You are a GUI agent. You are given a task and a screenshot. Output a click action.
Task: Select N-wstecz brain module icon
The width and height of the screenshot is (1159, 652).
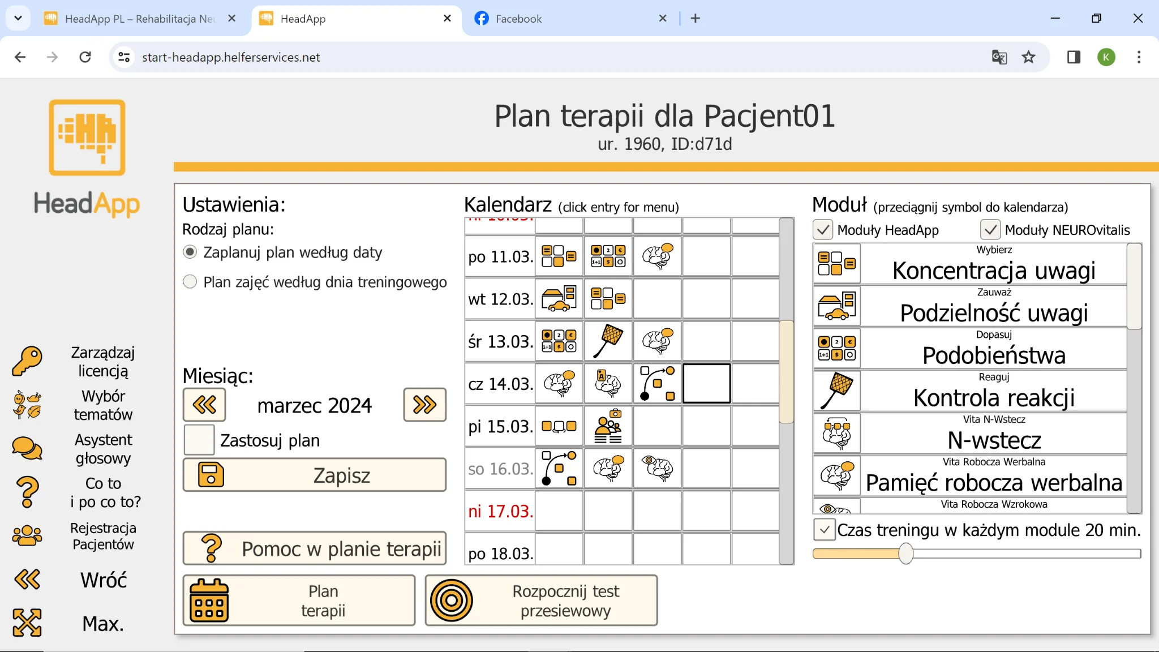(x=836, y=434)
